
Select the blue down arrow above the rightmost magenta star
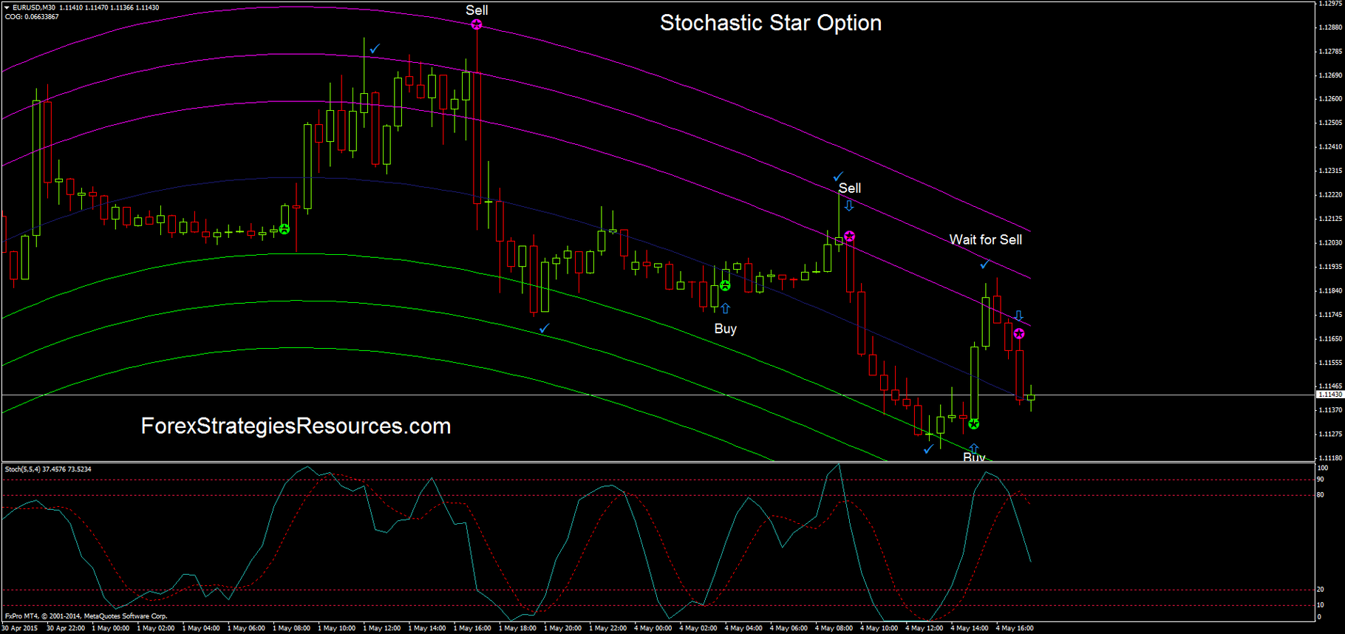click(x=1018, y=316)
